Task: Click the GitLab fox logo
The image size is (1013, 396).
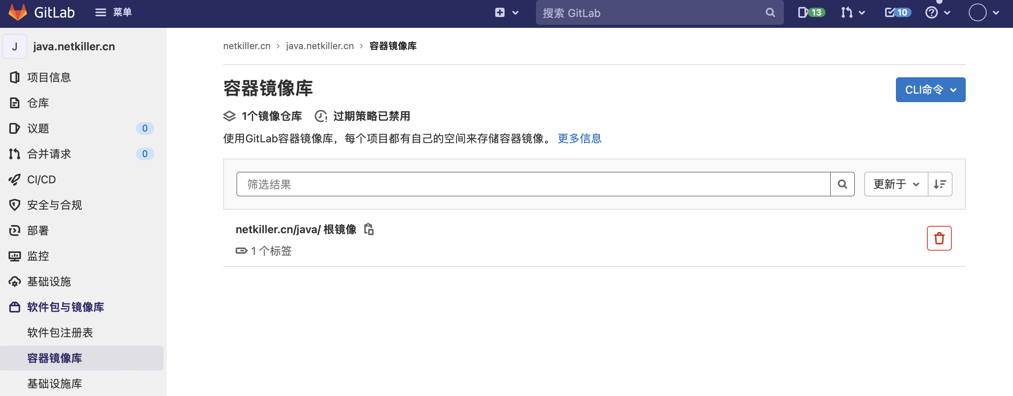Action: click(18, 12)
